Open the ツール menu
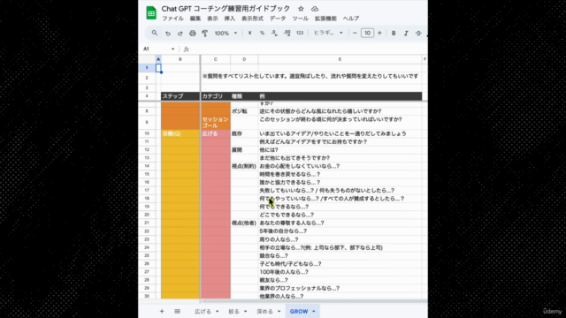 click(x=301, y=19)
